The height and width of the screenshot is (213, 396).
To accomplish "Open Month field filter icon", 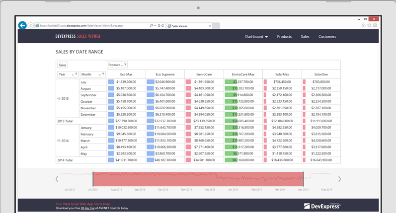I will tap(103, 74).
